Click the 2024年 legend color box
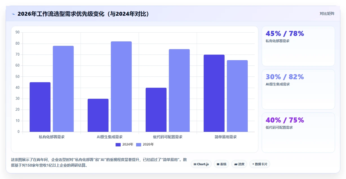This screenshot has width=346, height=179. tap(118, 144)
